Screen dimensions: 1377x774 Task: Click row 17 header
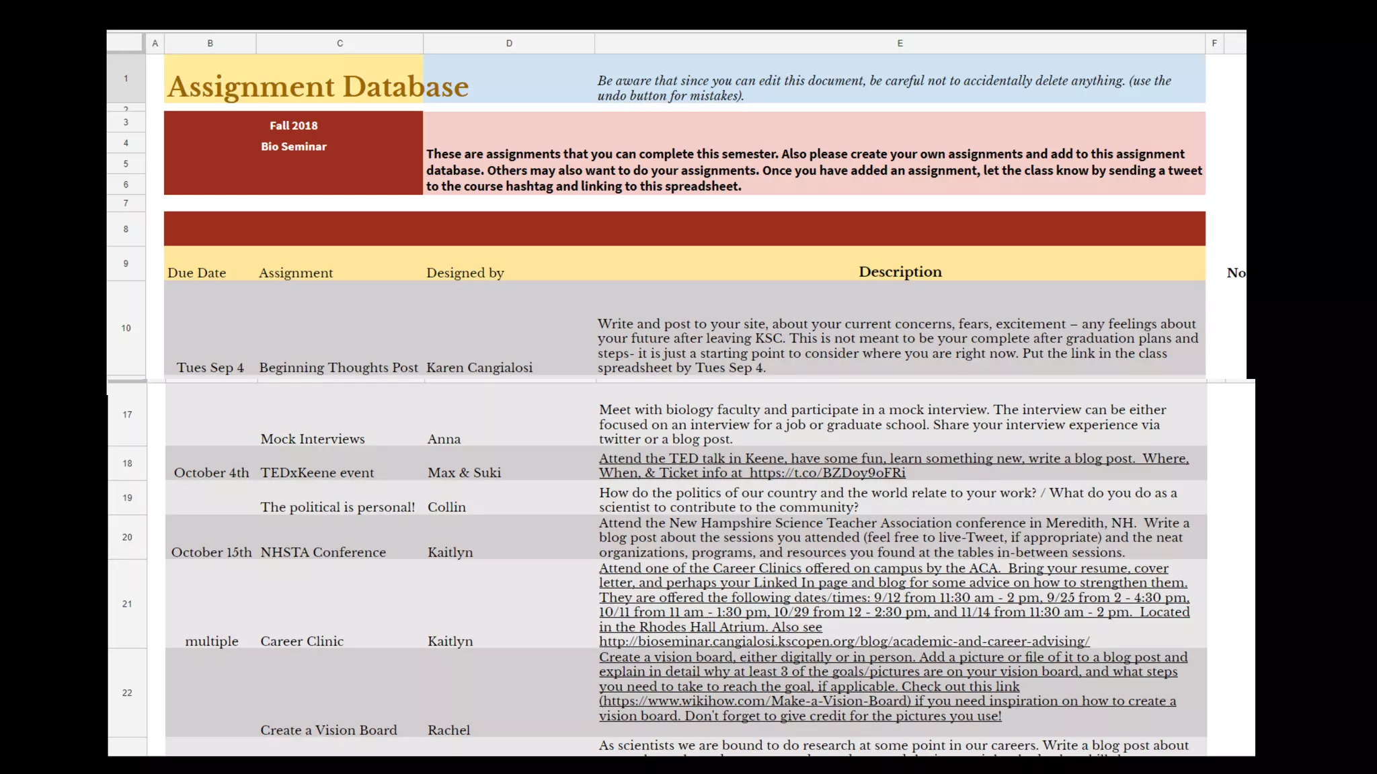pos(127,415)
